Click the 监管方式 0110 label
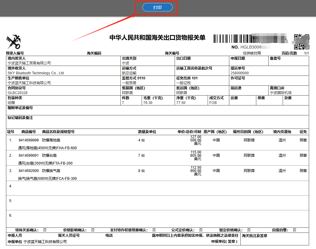 tap(134, 78)
